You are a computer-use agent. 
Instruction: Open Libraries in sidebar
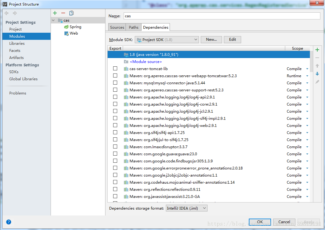(17, 44)
